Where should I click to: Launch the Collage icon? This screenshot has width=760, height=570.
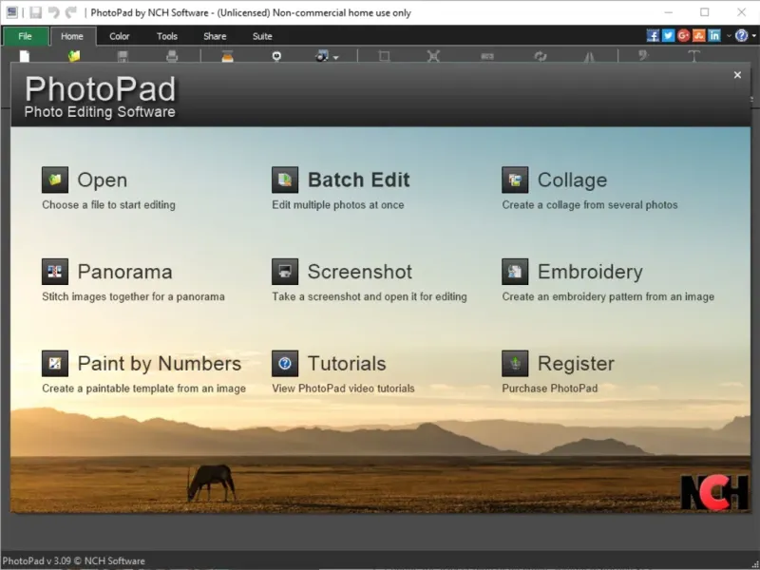(515, 180)
